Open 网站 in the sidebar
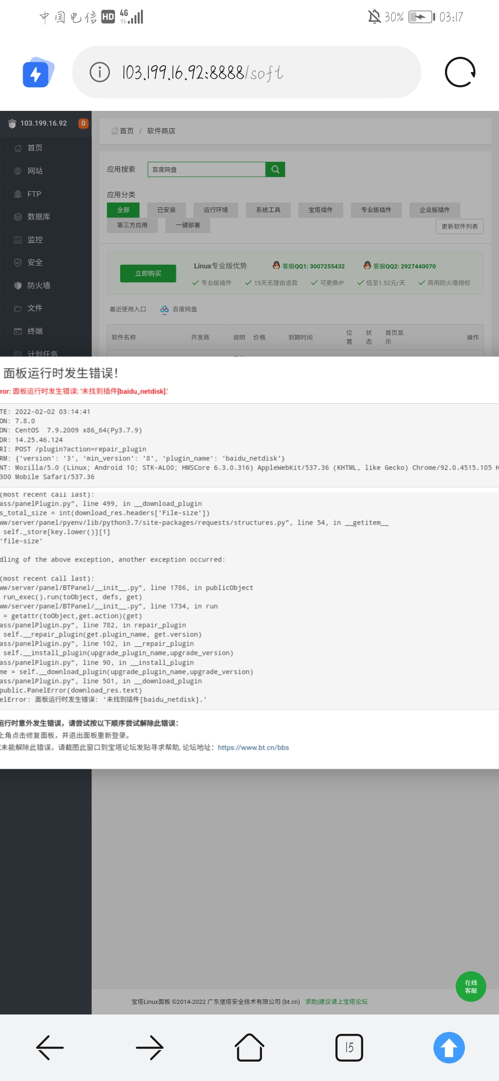Viewport: 499px width, 1081px height. (35, 171)
